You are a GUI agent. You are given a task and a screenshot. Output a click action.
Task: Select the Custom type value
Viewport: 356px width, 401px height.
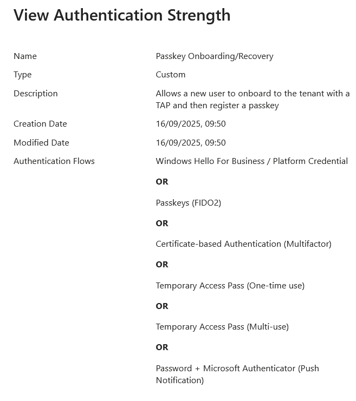coord(170,75)
